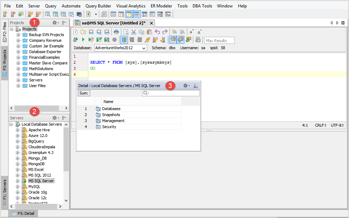Click the chart view icon in main toolbar
This screenshot has width=349, height=218.
pos(168,14)
